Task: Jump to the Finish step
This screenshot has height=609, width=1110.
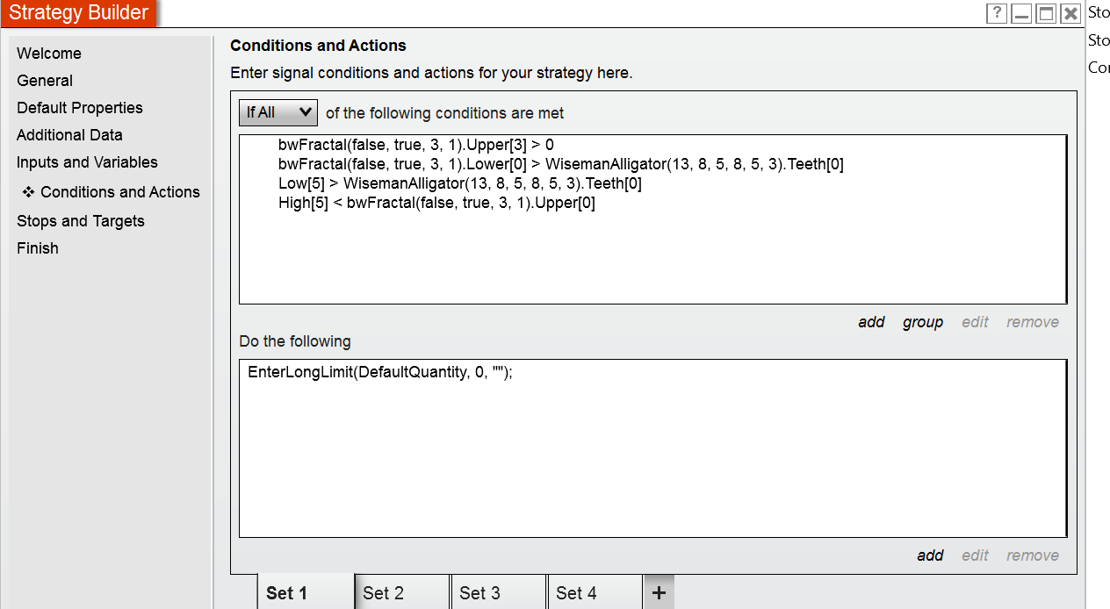Action: 38,248
